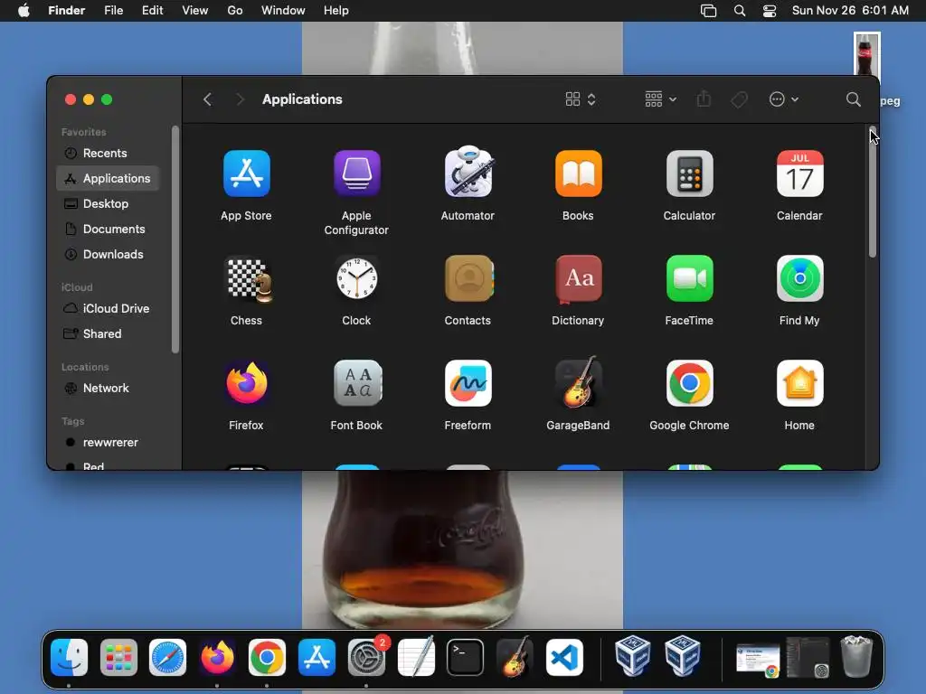The height and width of the screenshot is (694, 926).
Task: Open TextEdit from the Dock
Action: point(416,657)
